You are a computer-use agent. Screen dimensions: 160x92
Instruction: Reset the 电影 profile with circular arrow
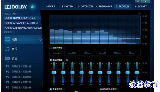41,40
